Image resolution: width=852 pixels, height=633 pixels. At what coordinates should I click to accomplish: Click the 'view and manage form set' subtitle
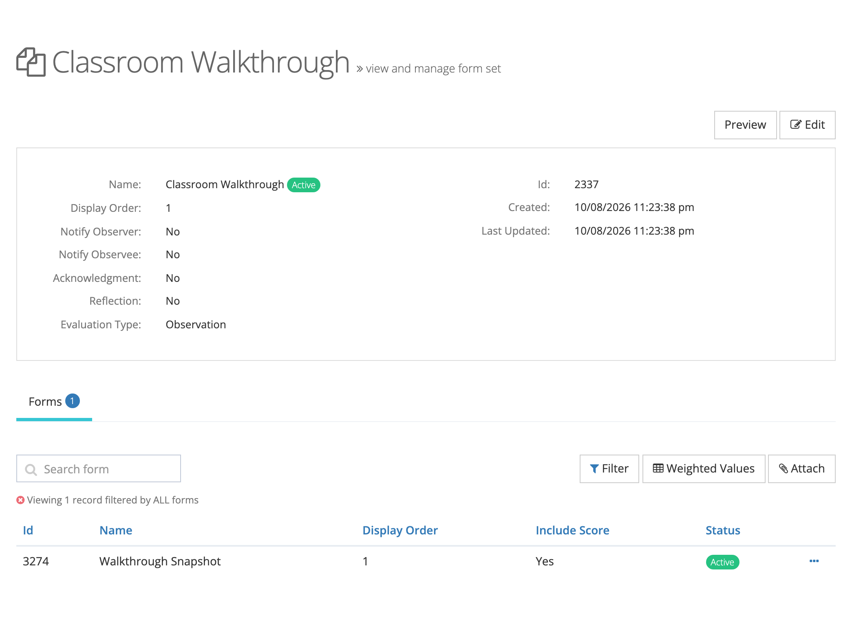pos(433,68)
